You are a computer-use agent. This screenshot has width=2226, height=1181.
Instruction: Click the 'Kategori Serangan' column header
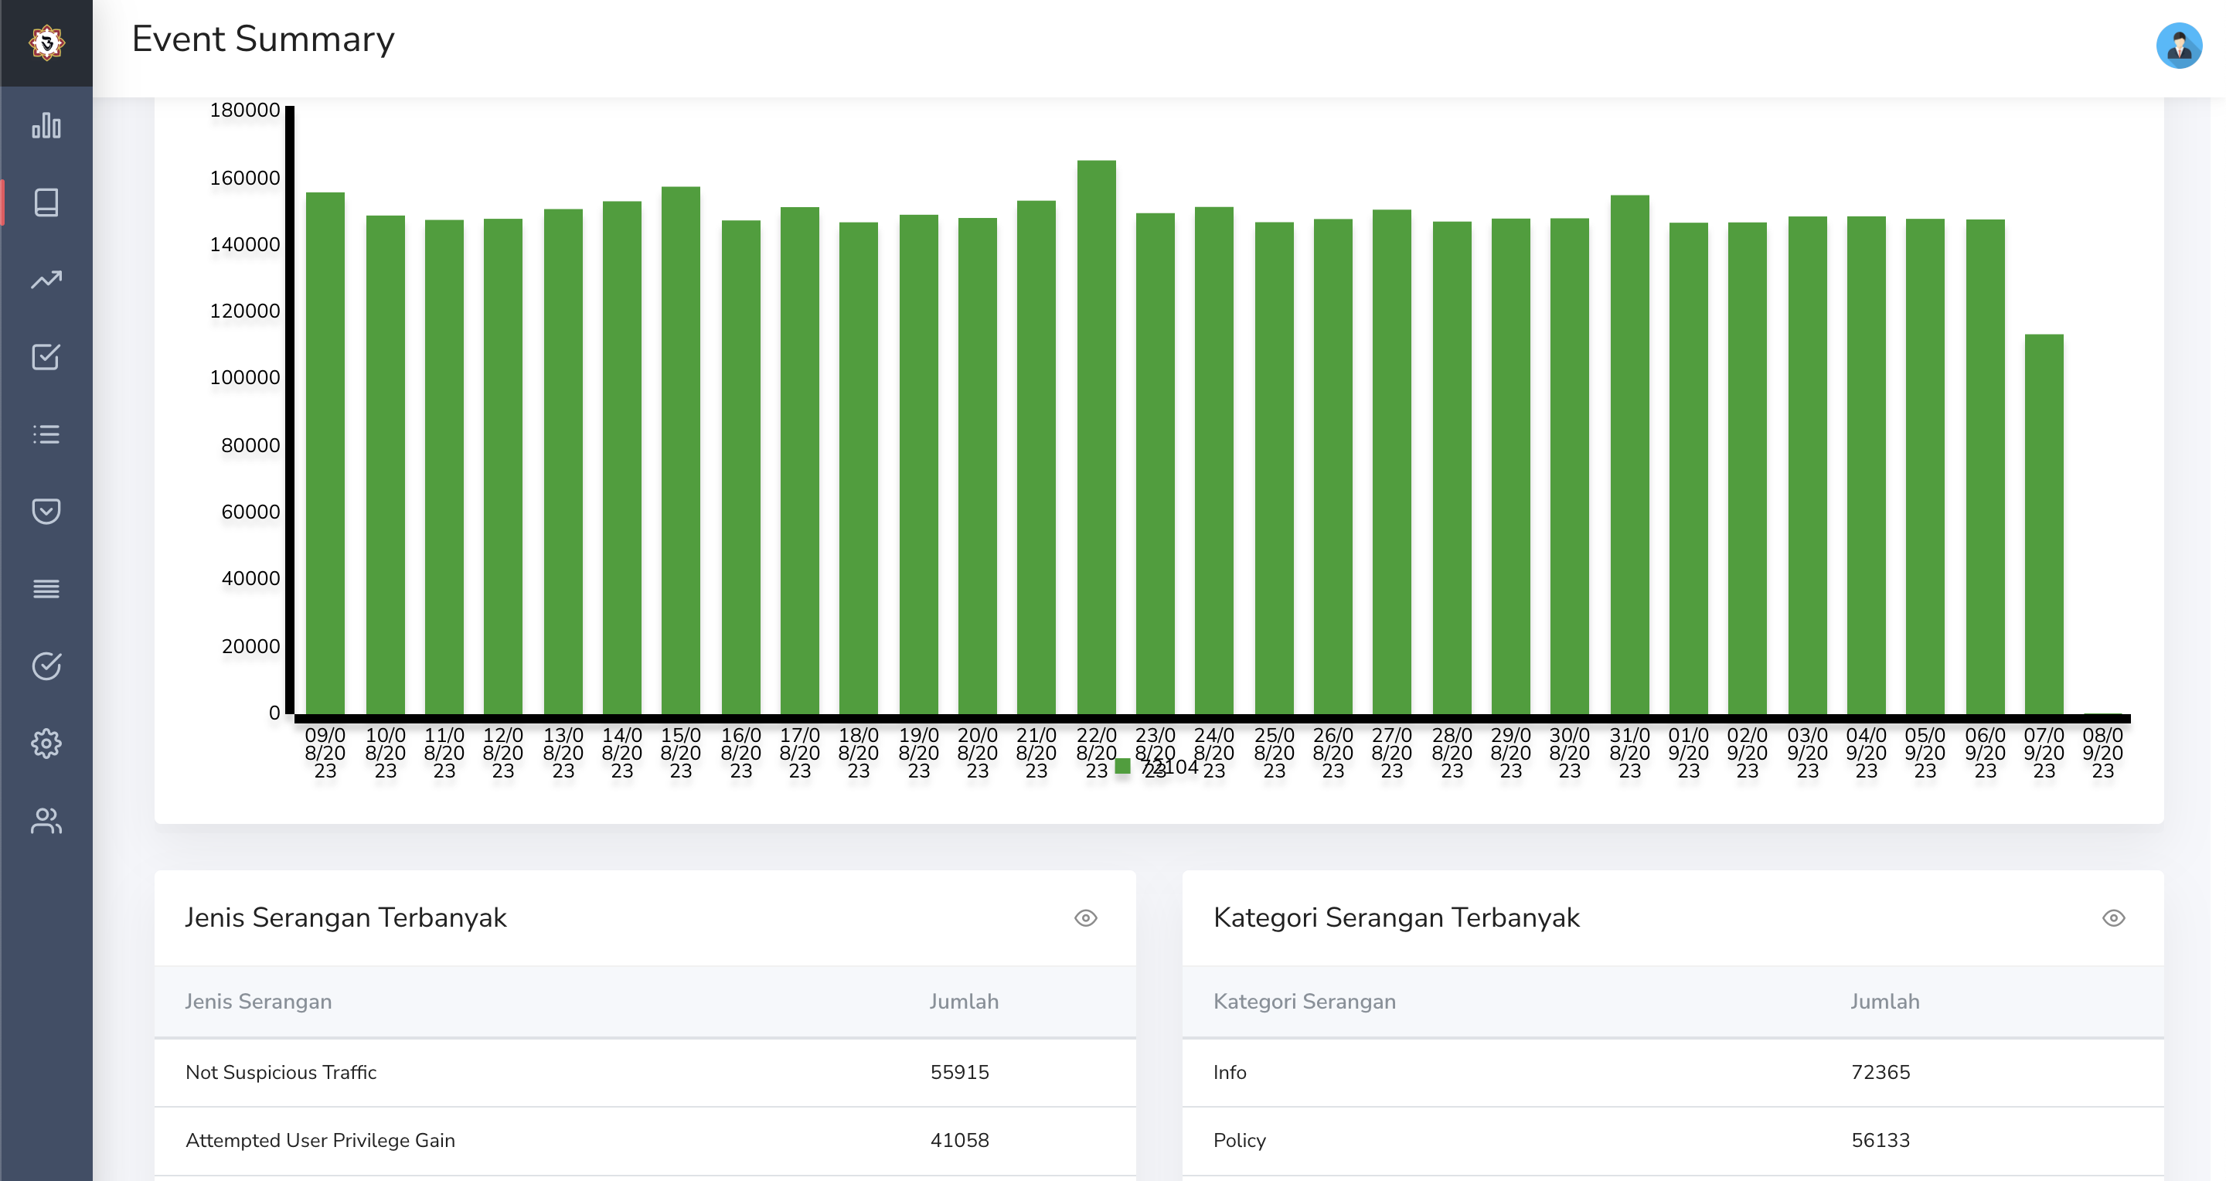[x=1305, y=1002]
